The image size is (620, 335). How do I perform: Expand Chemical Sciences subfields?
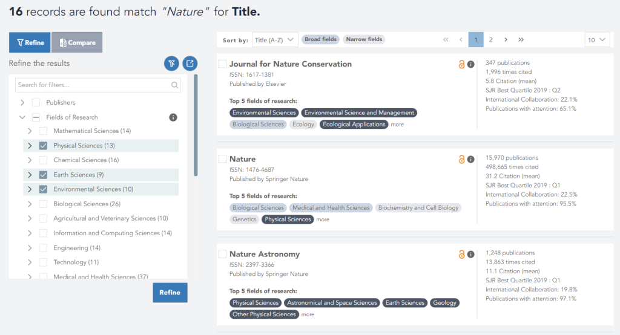[x=30, y=160]
